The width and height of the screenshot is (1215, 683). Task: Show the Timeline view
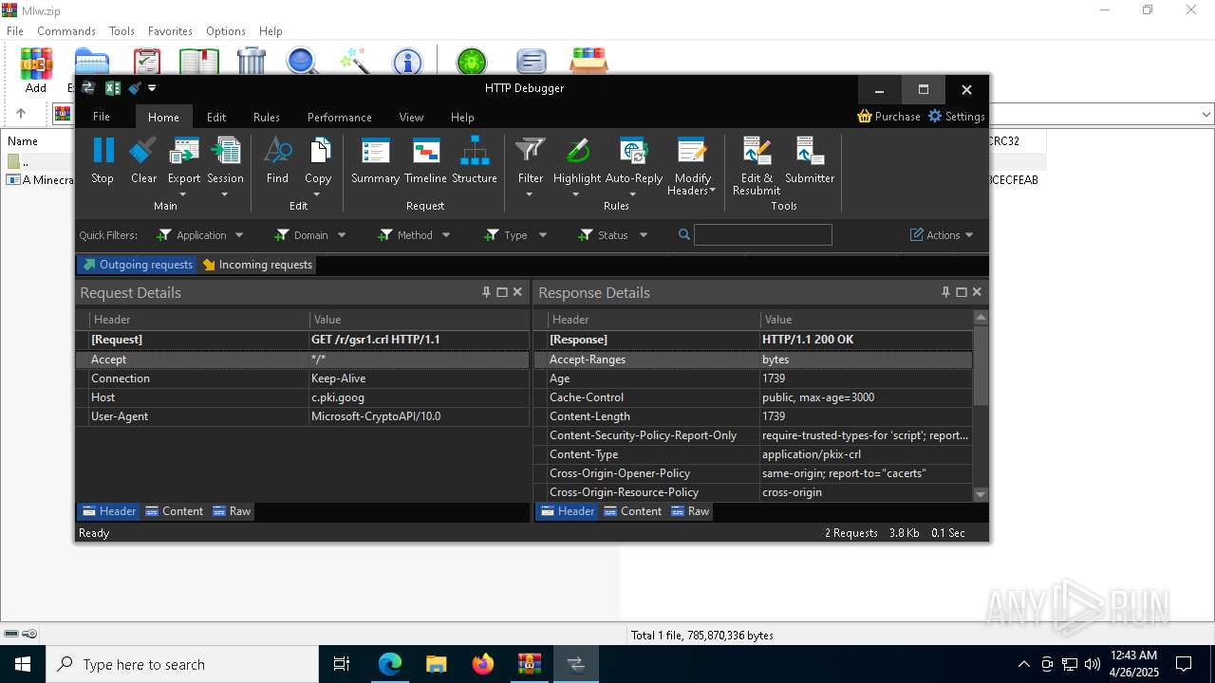click(425, 151)
